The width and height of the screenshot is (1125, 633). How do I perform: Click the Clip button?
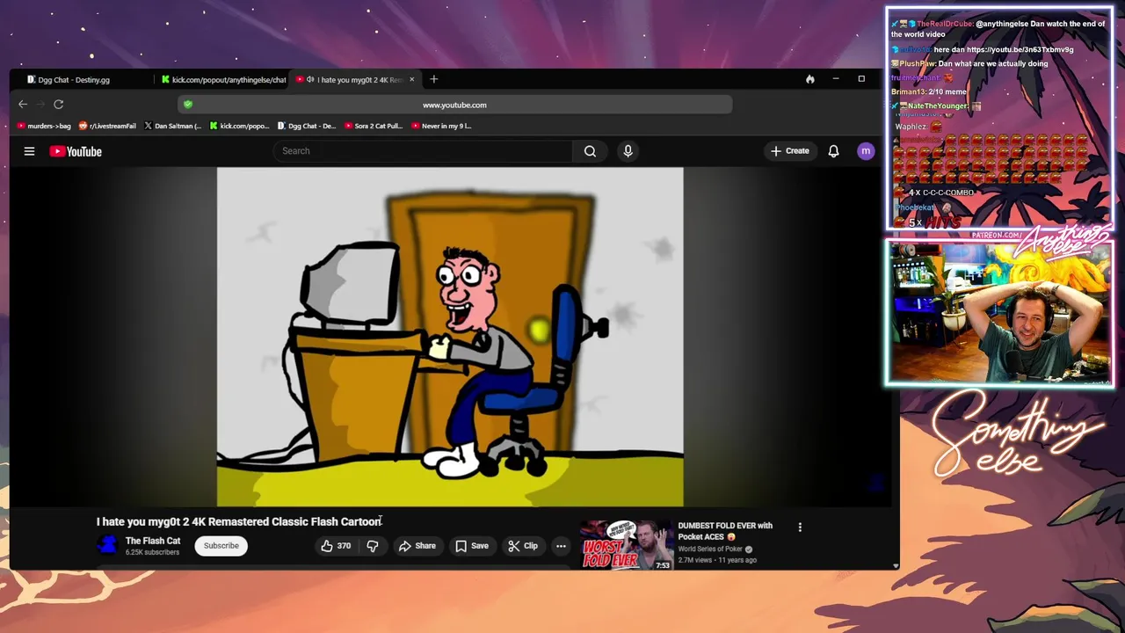522,546
